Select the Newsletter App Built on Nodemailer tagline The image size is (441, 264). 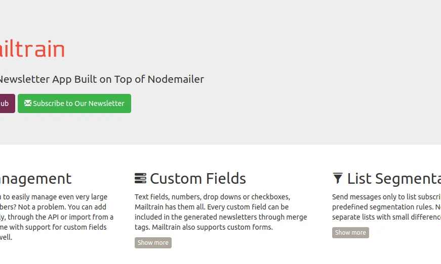pyautogui.click(x=102, y=79)
